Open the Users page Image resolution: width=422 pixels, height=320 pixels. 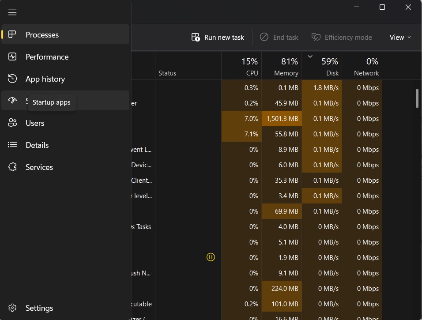pos(35,123)
